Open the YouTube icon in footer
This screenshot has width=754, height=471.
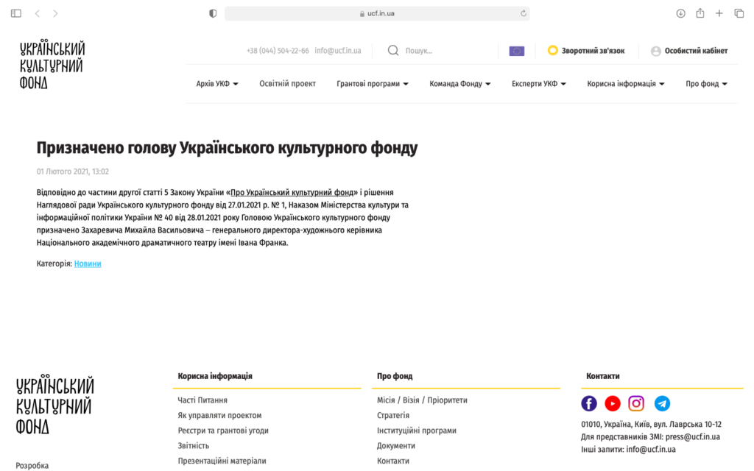(613, 404)
